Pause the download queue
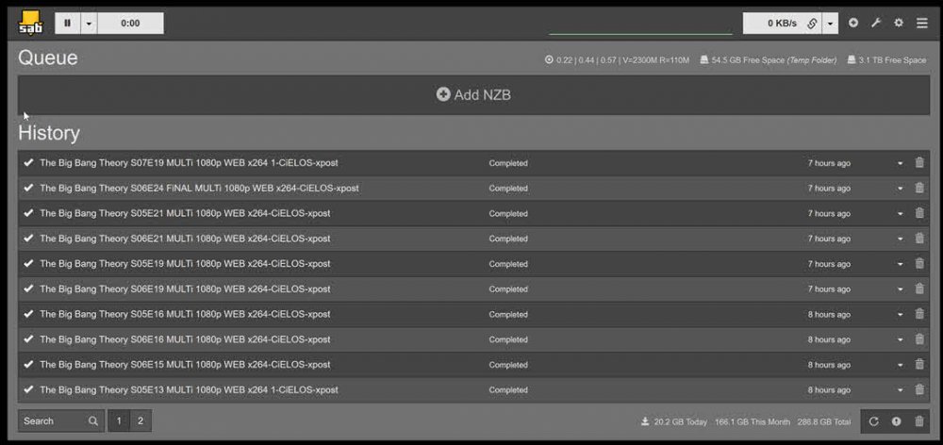Screen dimensions: 943x445 click(67, 24)
